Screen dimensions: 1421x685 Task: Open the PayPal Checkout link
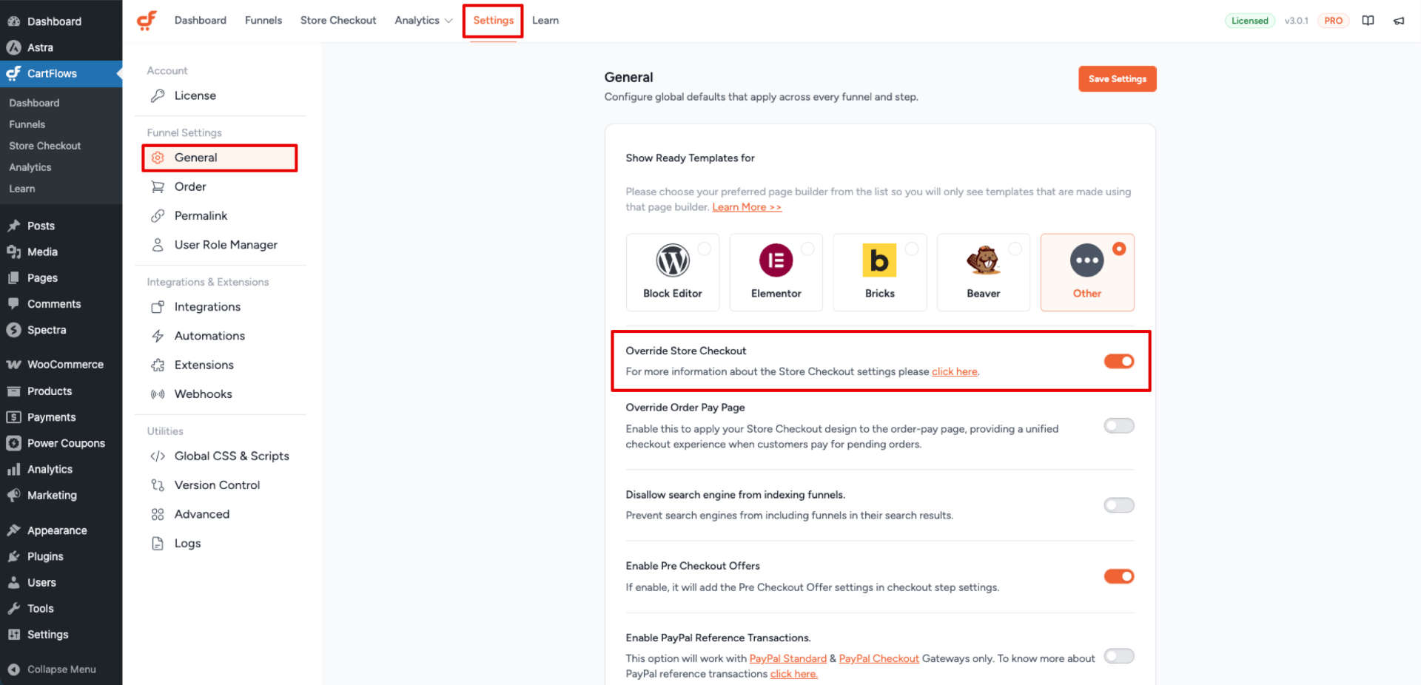click(x=879, y=658)
